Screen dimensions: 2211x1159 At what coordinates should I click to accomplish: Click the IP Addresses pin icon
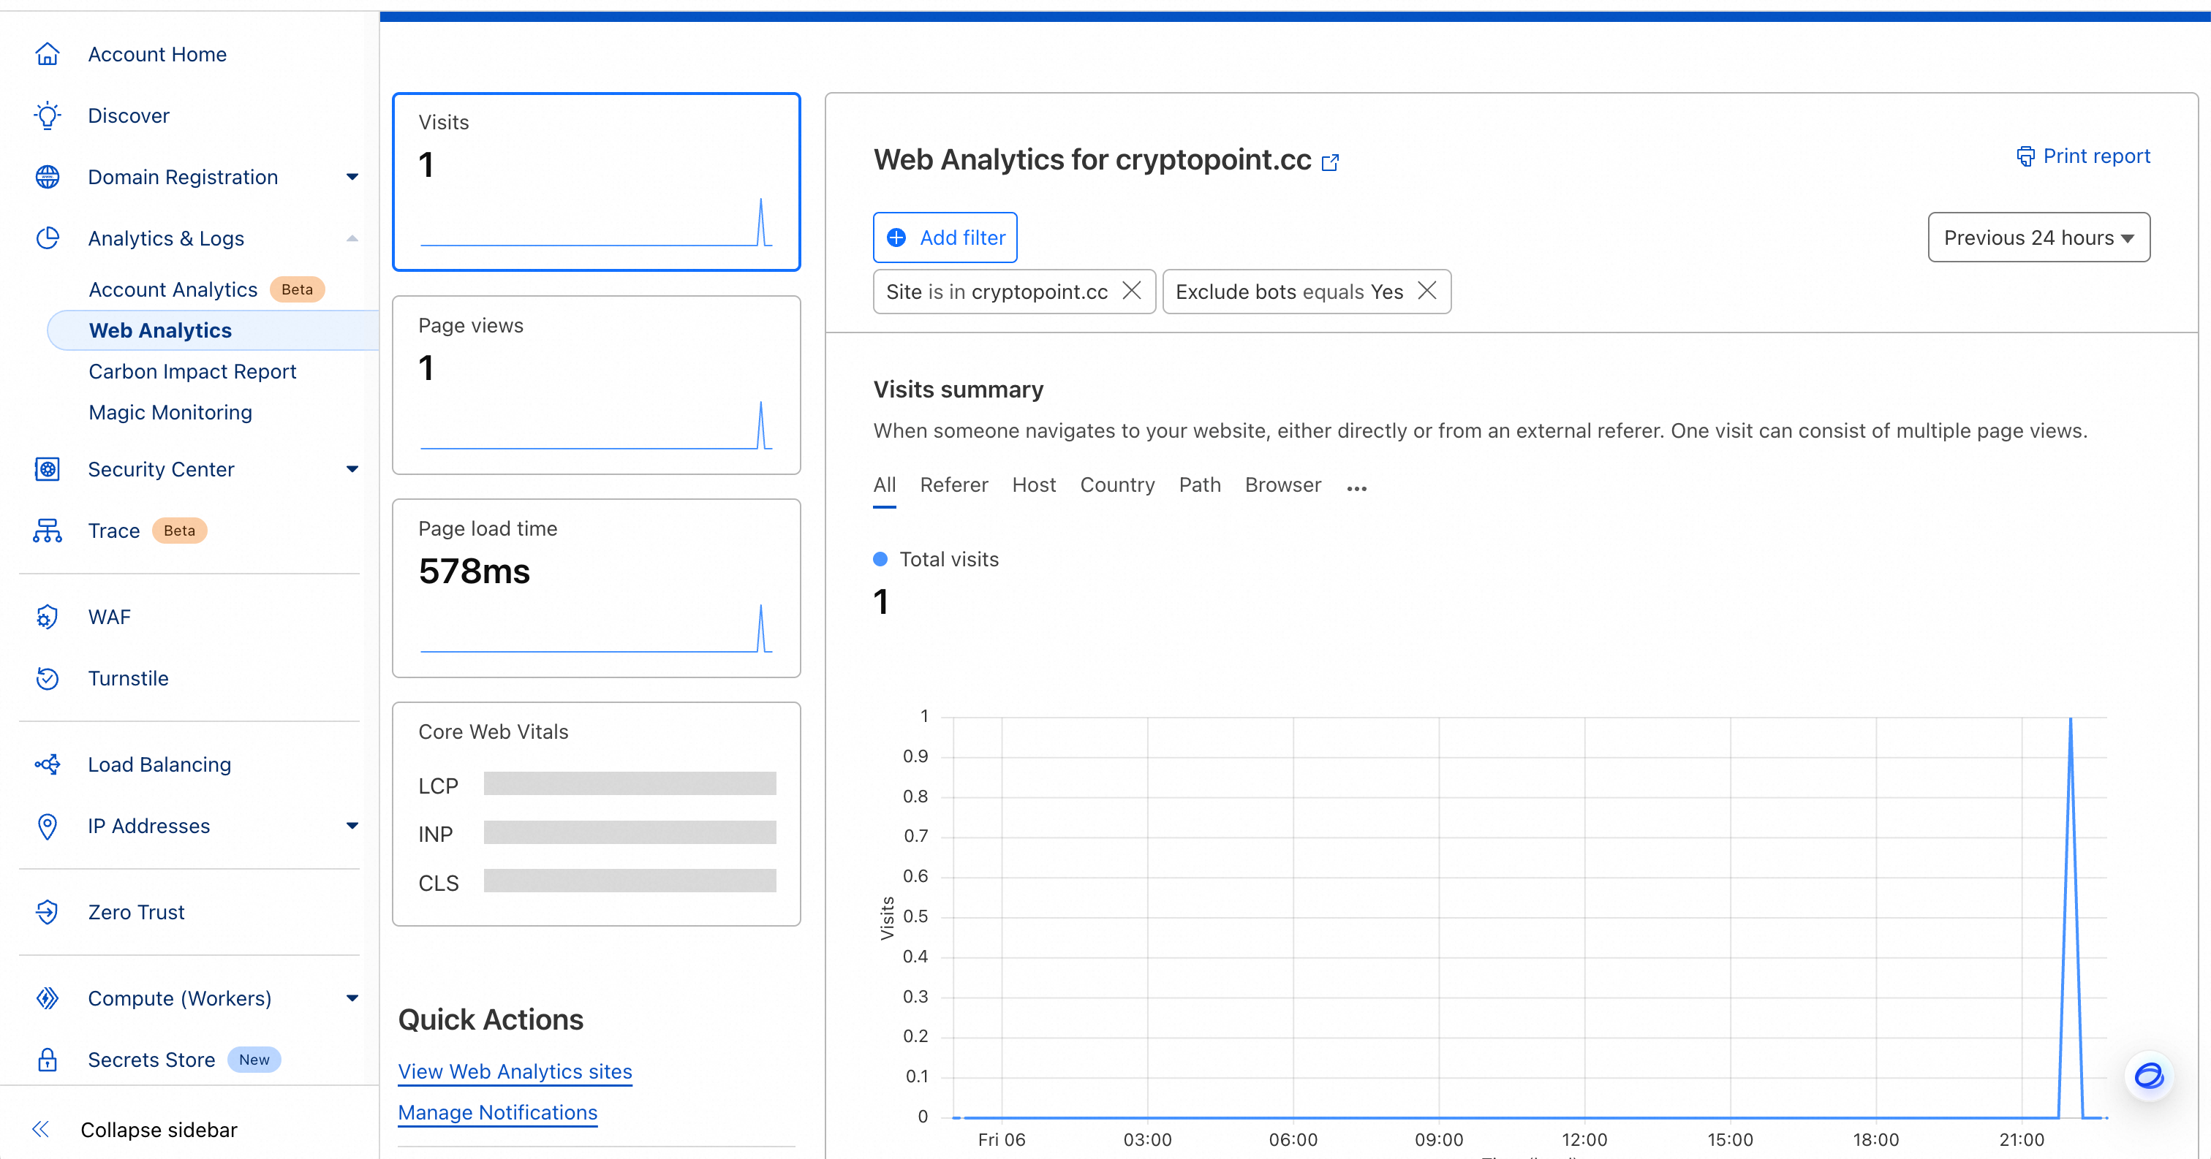pyautogui.click(x=48, y=826)
